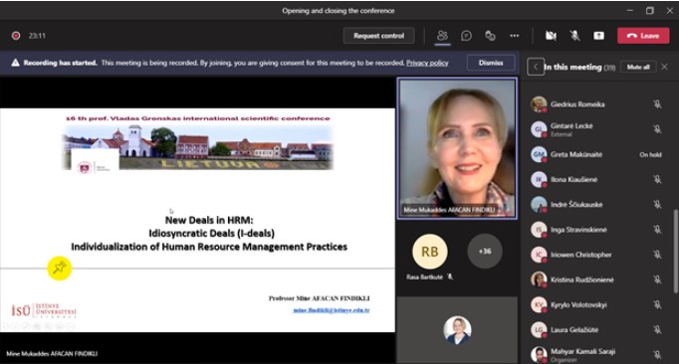Image resolution: width=679 pixels, height=364 pixels.
Task: Click the participants list scrollbar
Action: (x=676, y=252)
